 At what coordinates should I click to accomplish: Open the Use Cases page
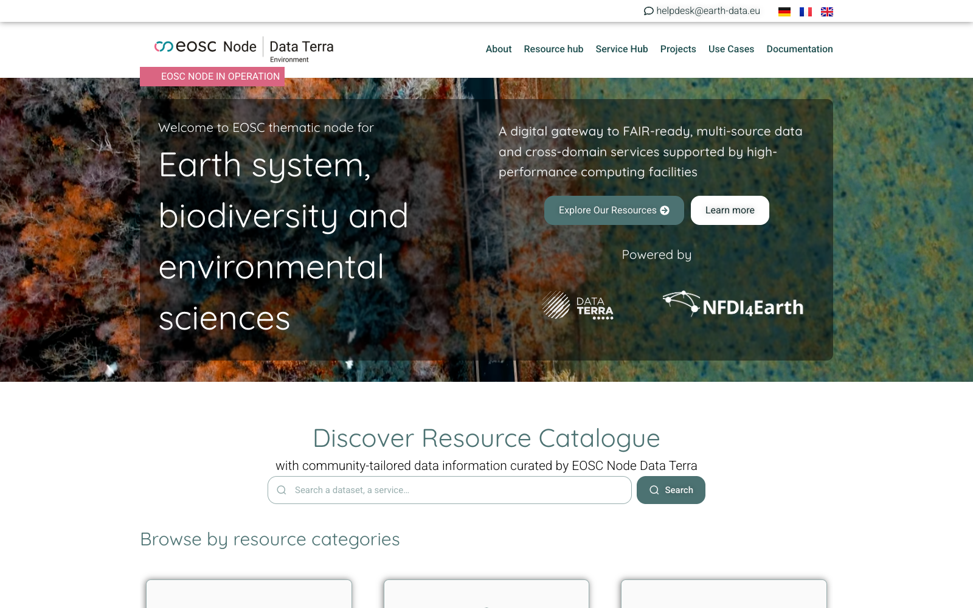[x=731, y=49]
